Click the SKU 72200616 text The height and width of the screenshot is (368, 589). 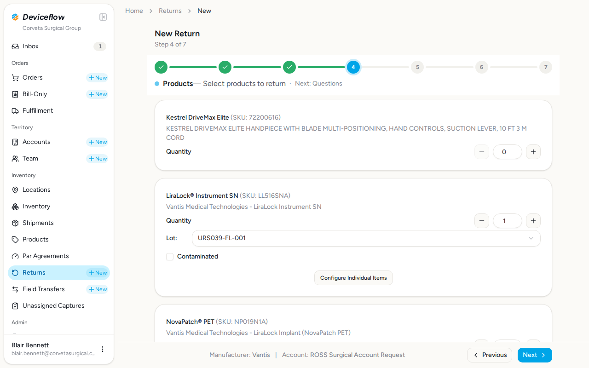pos(256,117)
